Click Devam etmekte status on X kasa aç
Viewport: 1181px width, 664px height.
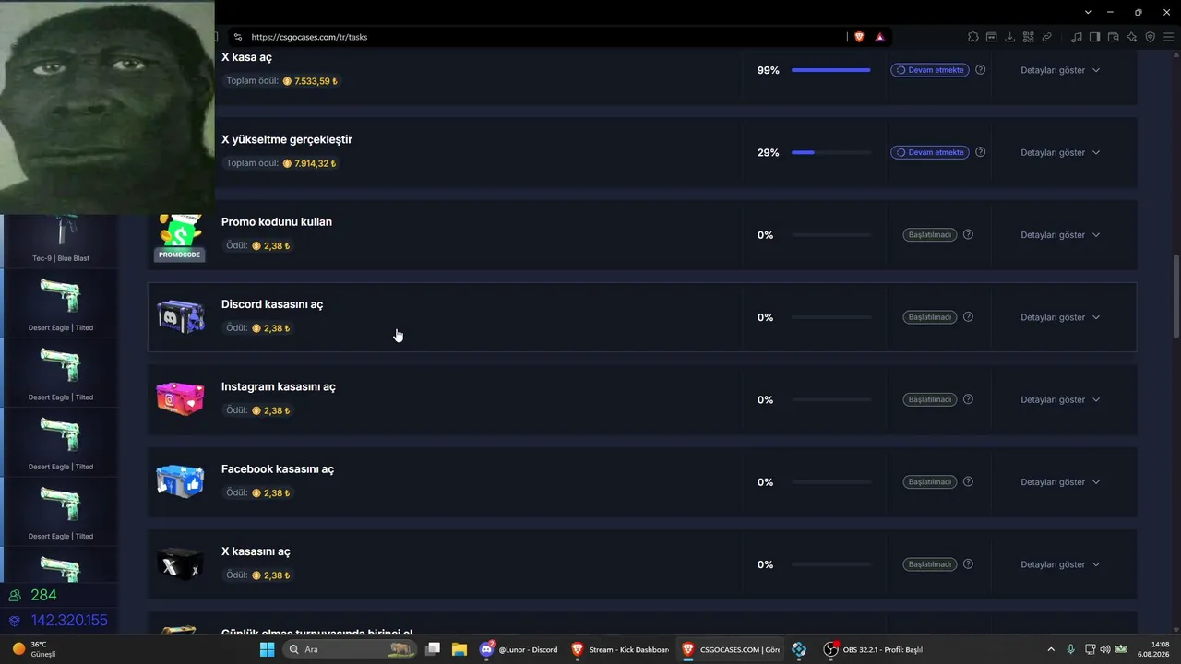pyautogui.click(x=930, y=70)
